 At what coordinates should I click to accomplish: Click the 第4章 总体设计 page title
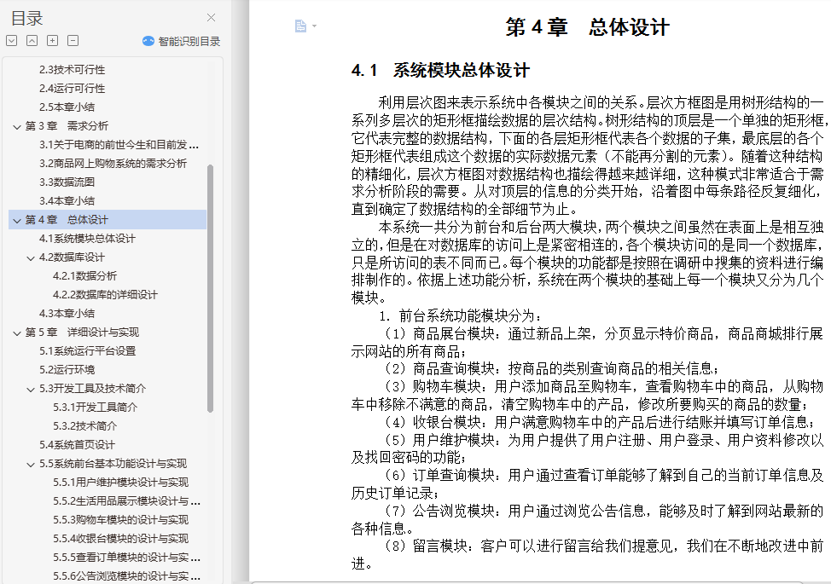[x=587, y=27]
